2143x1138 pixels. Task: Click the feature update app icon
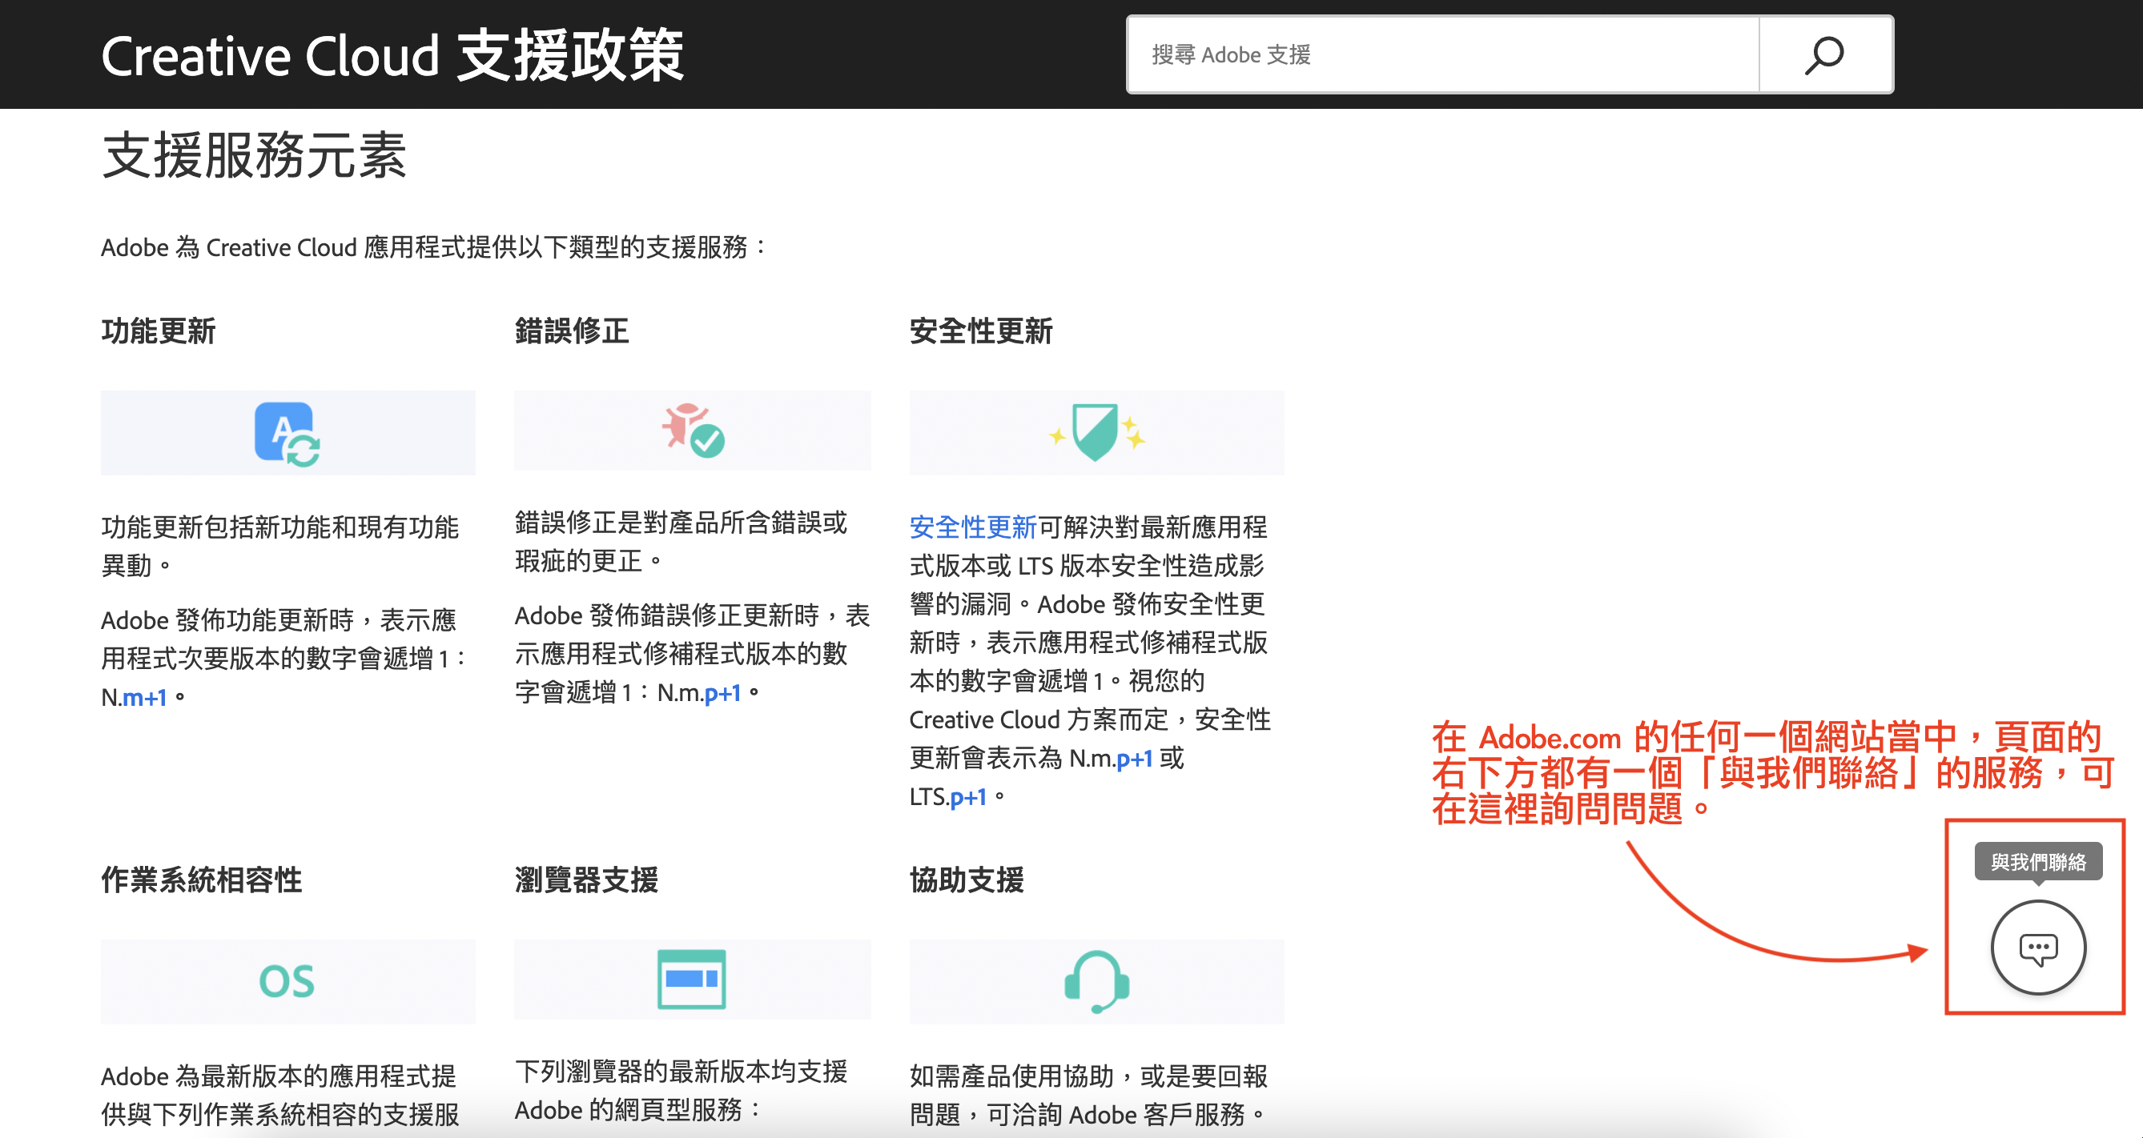pos(287,433)
